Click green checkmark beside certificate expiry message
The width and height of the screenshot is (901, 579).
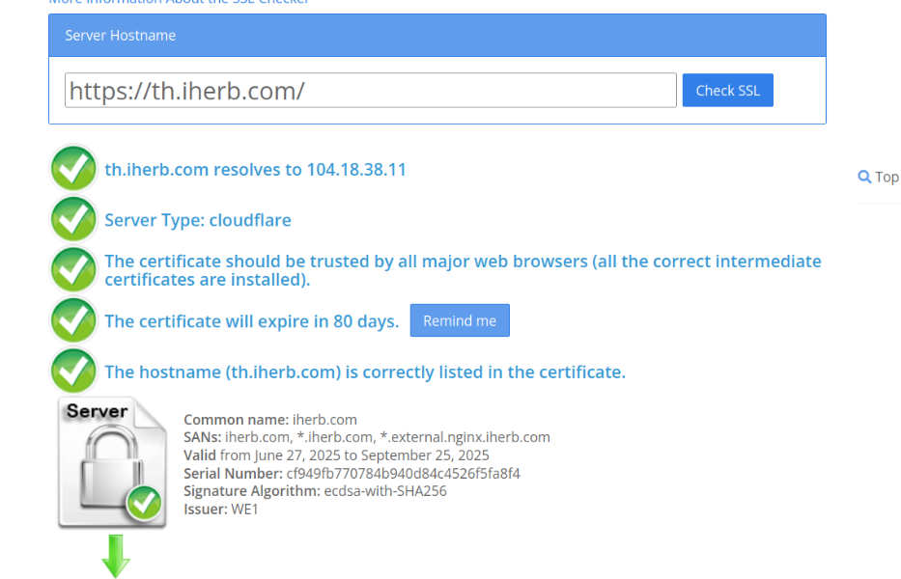pyautogui.click(x=73, y=320)
